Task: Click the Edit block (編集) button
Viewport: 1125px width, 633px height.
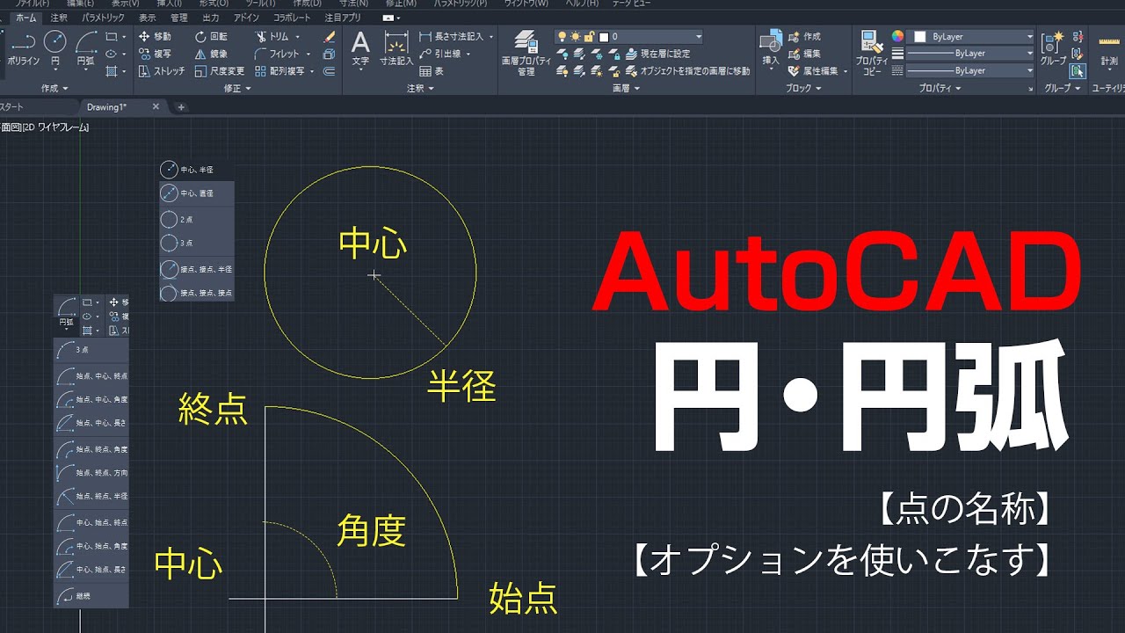Action: click(x=804, y=54)
